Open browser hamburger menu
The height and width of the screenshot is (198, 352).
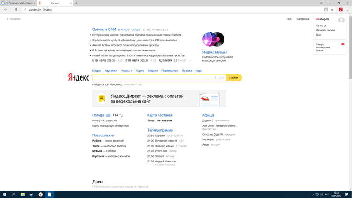(x=321, y=3)
